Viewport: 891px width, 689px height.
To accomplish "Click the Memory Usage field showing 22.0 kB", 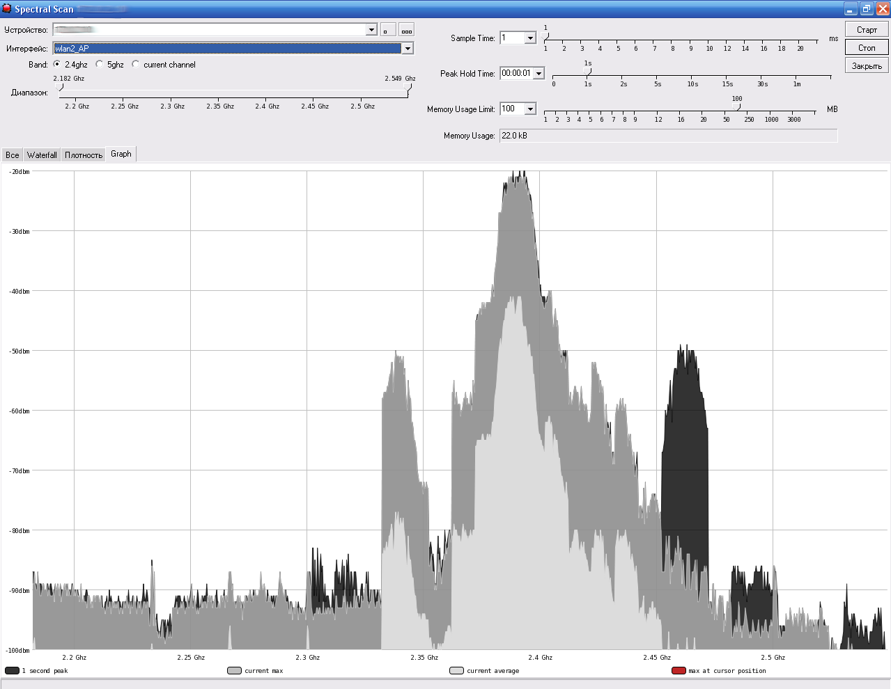I will pos(668,136).
